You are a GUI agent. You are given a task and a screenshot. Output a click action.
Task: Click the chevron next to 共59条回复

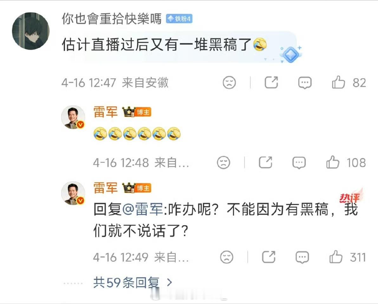coord(169,283)
